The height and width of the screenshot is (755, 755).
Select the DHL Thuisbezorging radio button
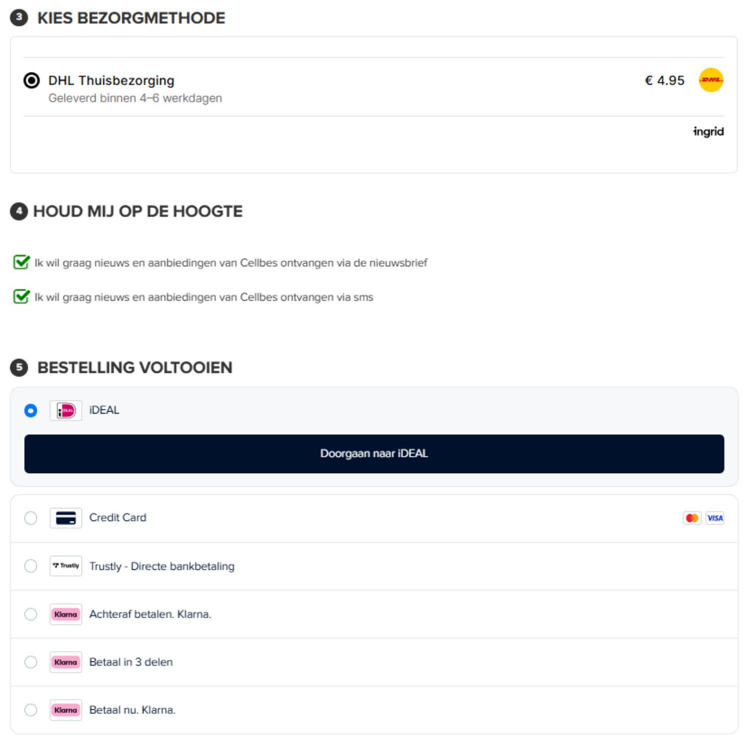pyautogui.click(x=31, y=81)
